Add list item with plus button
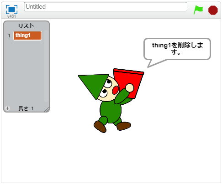The image size is (222, 184). [7, 108]
